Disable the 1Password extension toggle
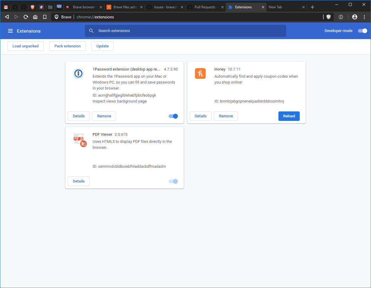 click(x=173, y=116)
